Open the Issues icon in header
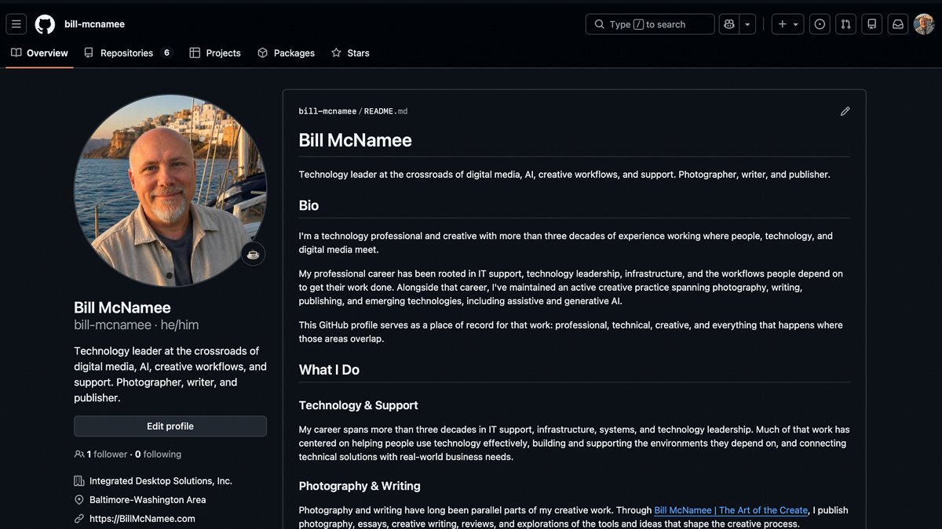Image resolution: width=942 pixels, height=529 pixels. (x=820, y=24)
